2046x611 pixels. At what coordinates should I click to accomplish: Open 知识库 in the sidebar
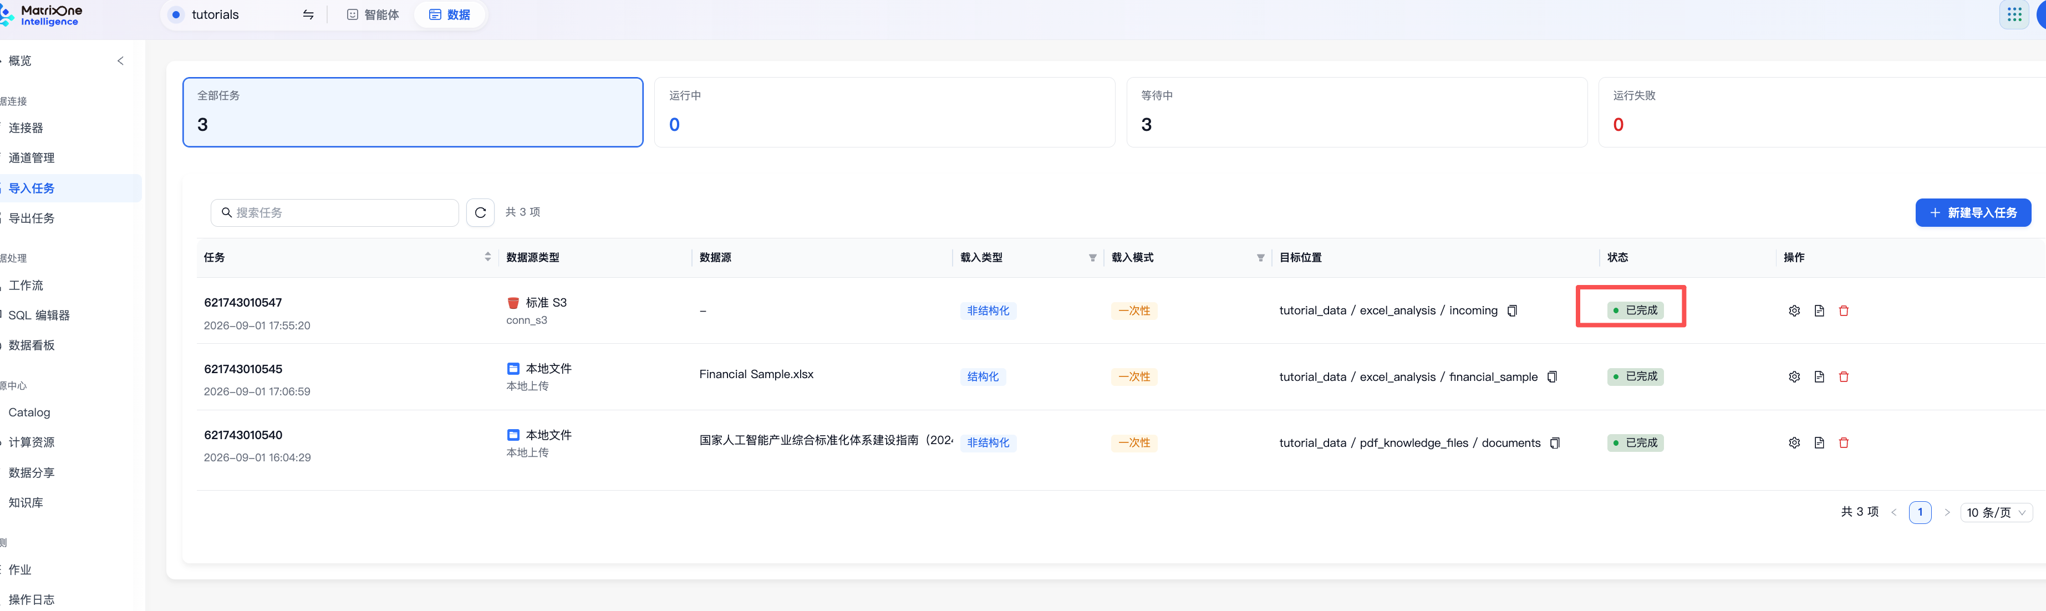coord(26,503)
